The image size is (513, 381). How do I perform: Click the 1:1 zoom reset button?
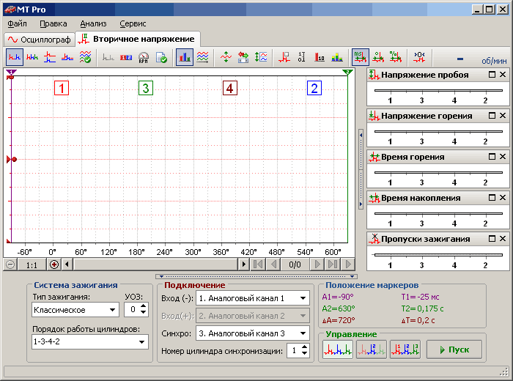pos(32,264)
